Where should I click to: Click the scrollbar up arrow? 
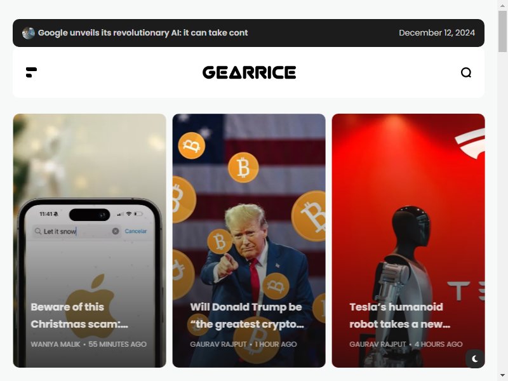(502, 5)
